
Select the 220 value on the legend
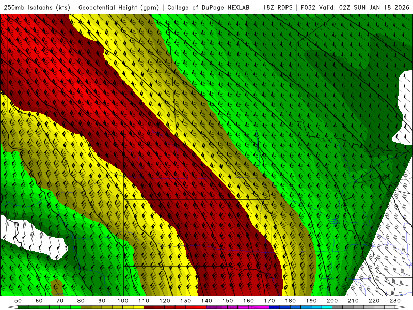[x=374, y=301]
